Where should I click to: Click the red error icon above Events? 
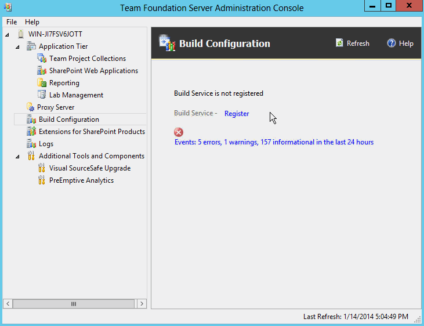179,132
